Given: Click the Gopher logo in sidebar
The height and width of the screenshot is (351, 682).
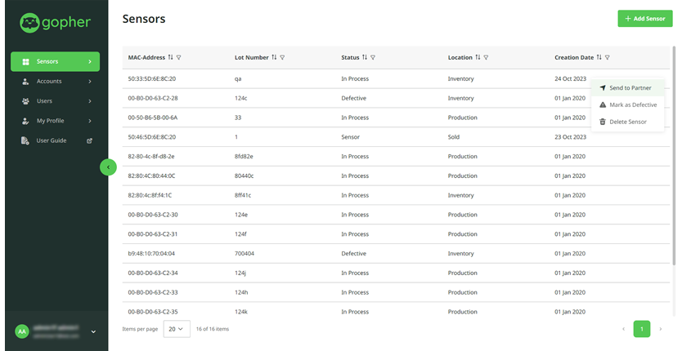Looking at the screenshot, I should [x=55, y=23].
